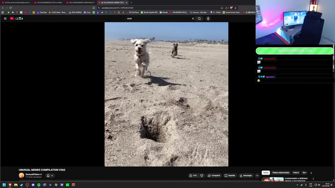Open the TAN BIONICA bookmark
Image resolution: width=335 pixels, height=188 pixels.
pos(179,12)
